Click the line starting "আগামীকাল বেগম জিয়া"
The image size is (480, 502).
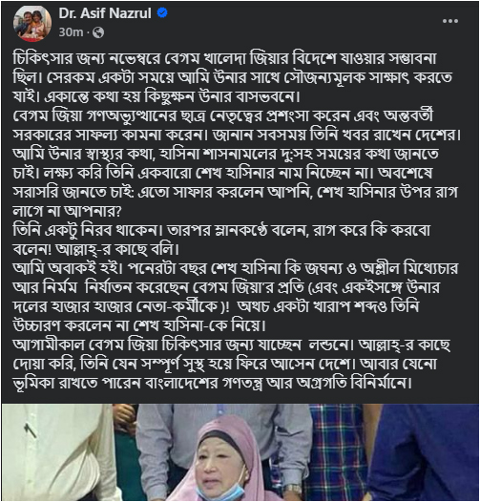[x=232, y=345]
